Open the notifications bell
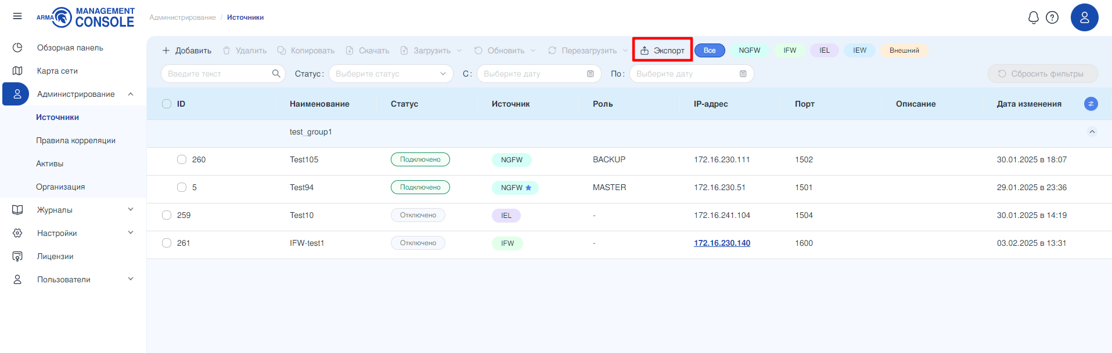1112x353 pixels. pyautogui.click(x=1033, y=17)
